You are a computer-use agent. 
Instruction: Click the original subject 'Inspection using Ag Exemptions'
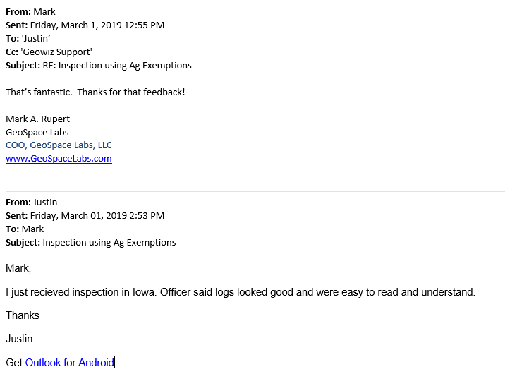[x=109, y=242]
